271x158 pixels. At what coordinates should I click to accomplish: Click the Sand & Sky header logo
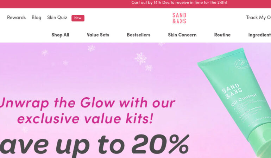click(x=179, y=18)
